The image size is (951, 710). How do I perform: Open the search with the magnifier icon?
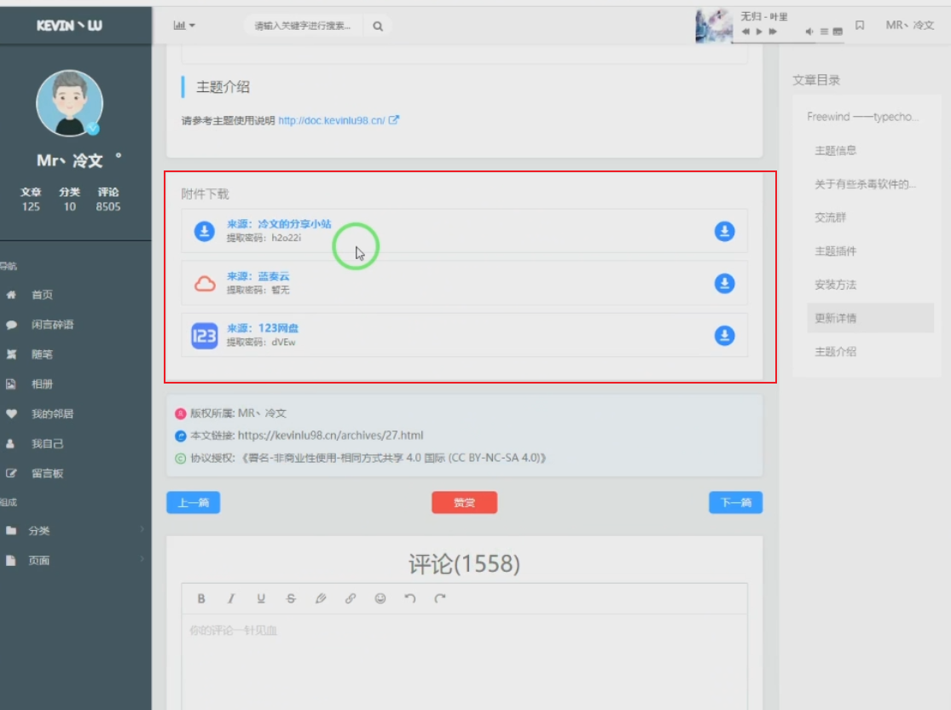(376, 26)
